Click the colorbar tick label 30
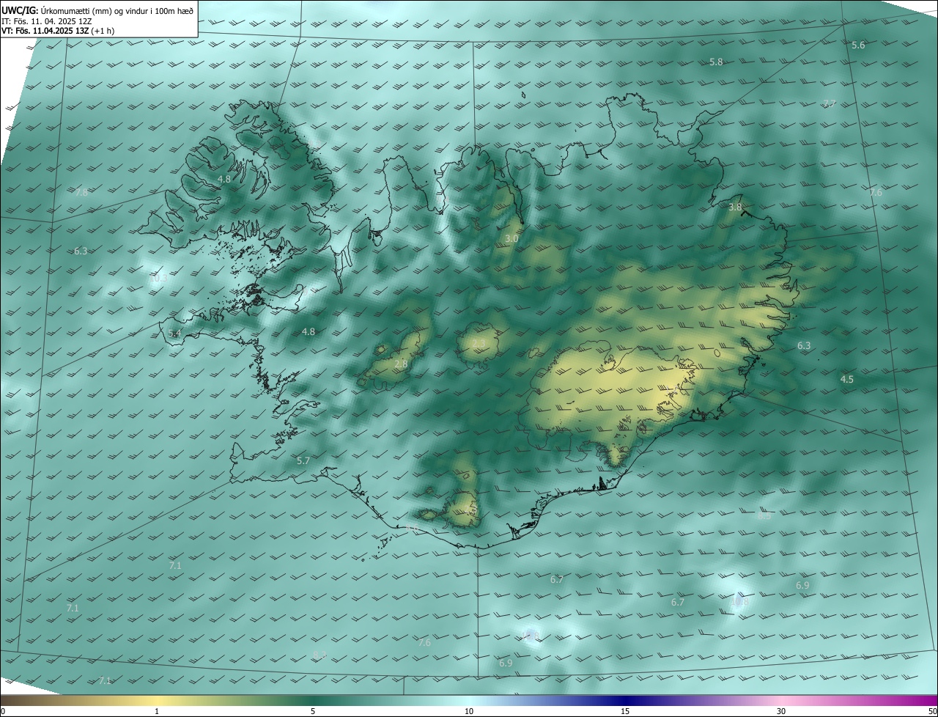Screen dimensions: 938x717 [x=781, y=711]
